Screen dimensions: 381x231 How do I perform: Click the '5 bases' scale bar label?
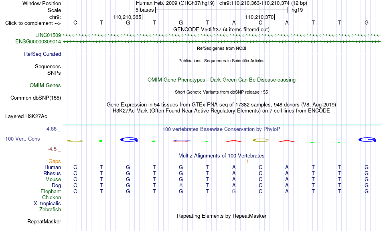coord(144,10)
